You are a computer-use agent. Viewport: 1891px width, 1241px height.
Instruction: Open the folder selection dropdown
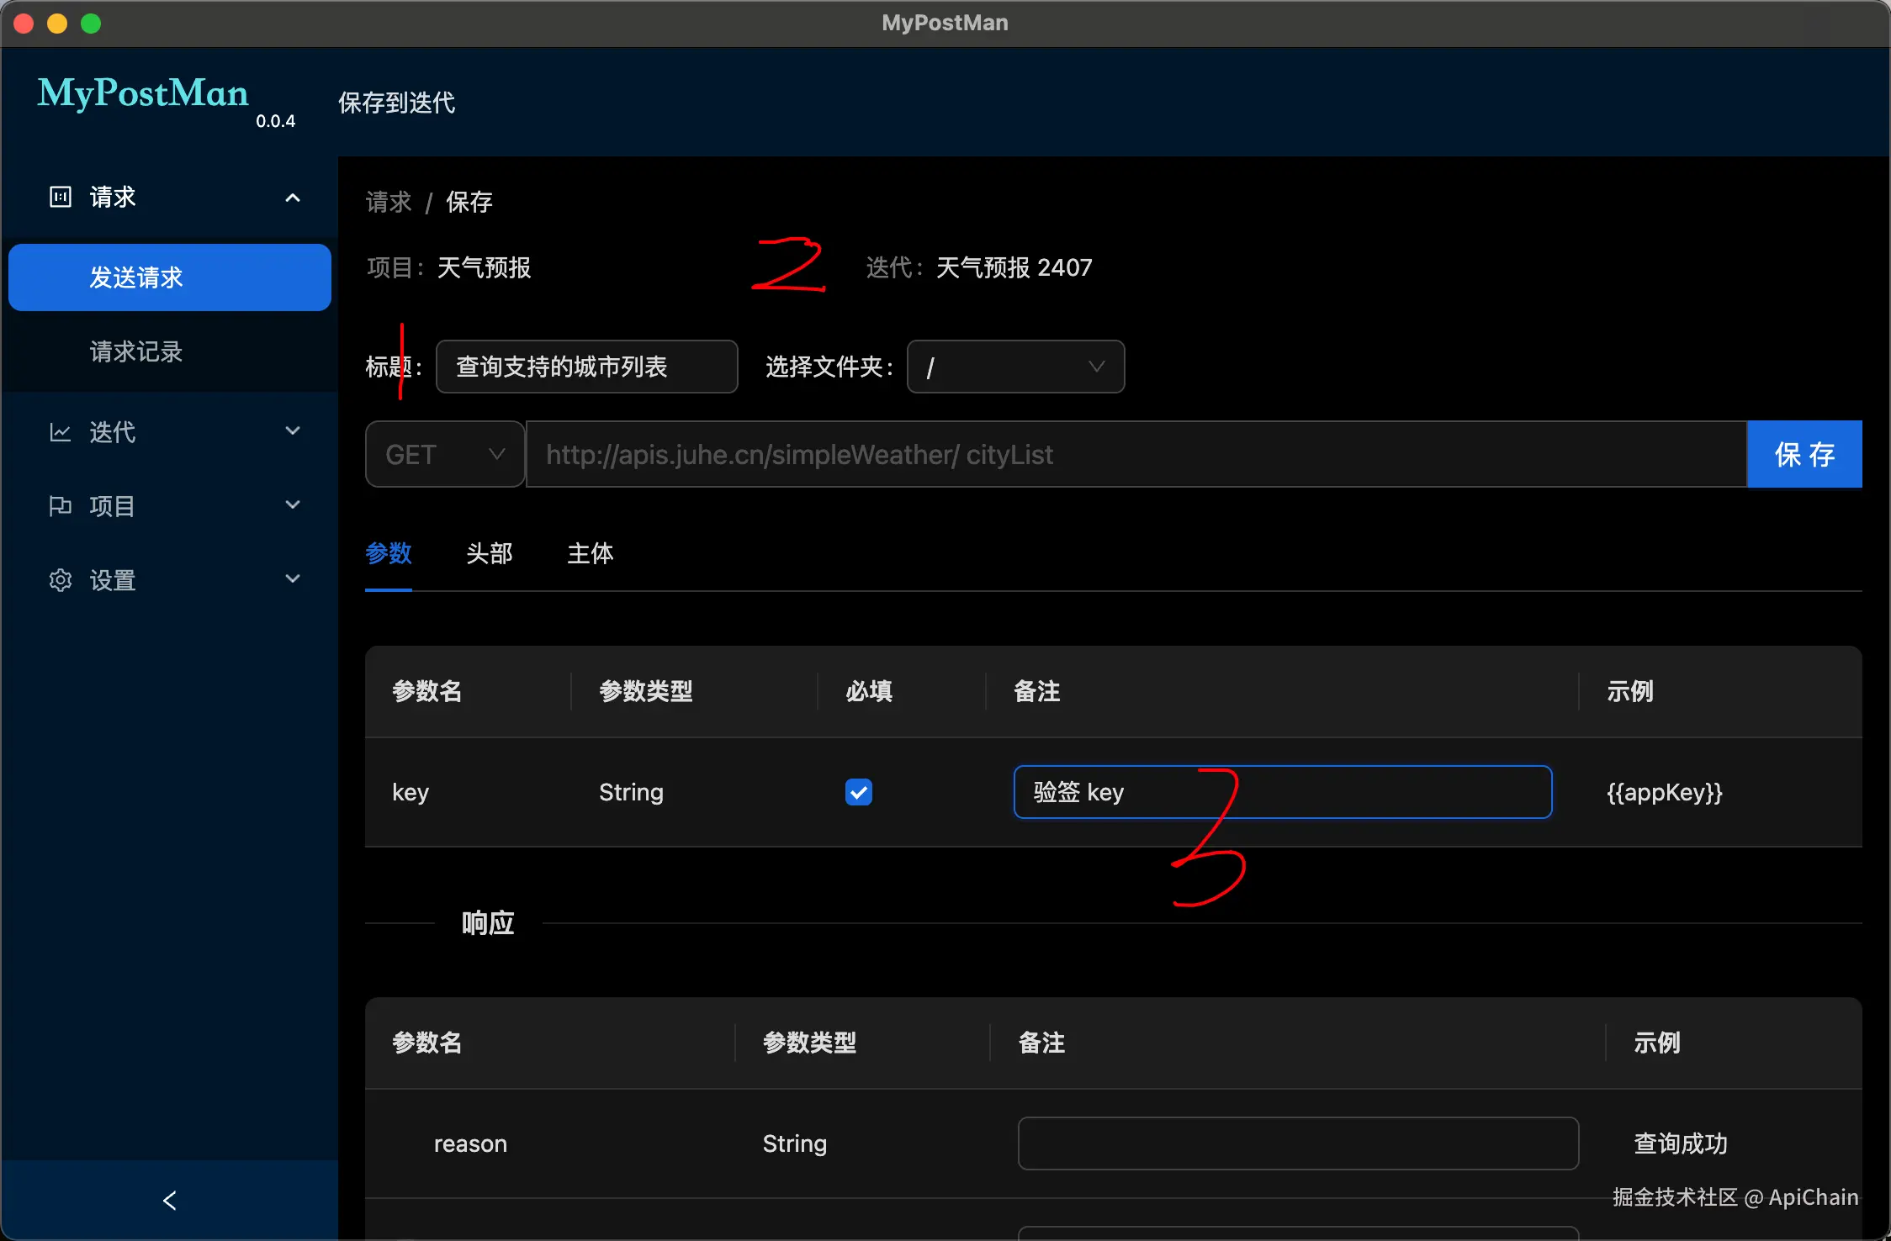coord(1015,367)
